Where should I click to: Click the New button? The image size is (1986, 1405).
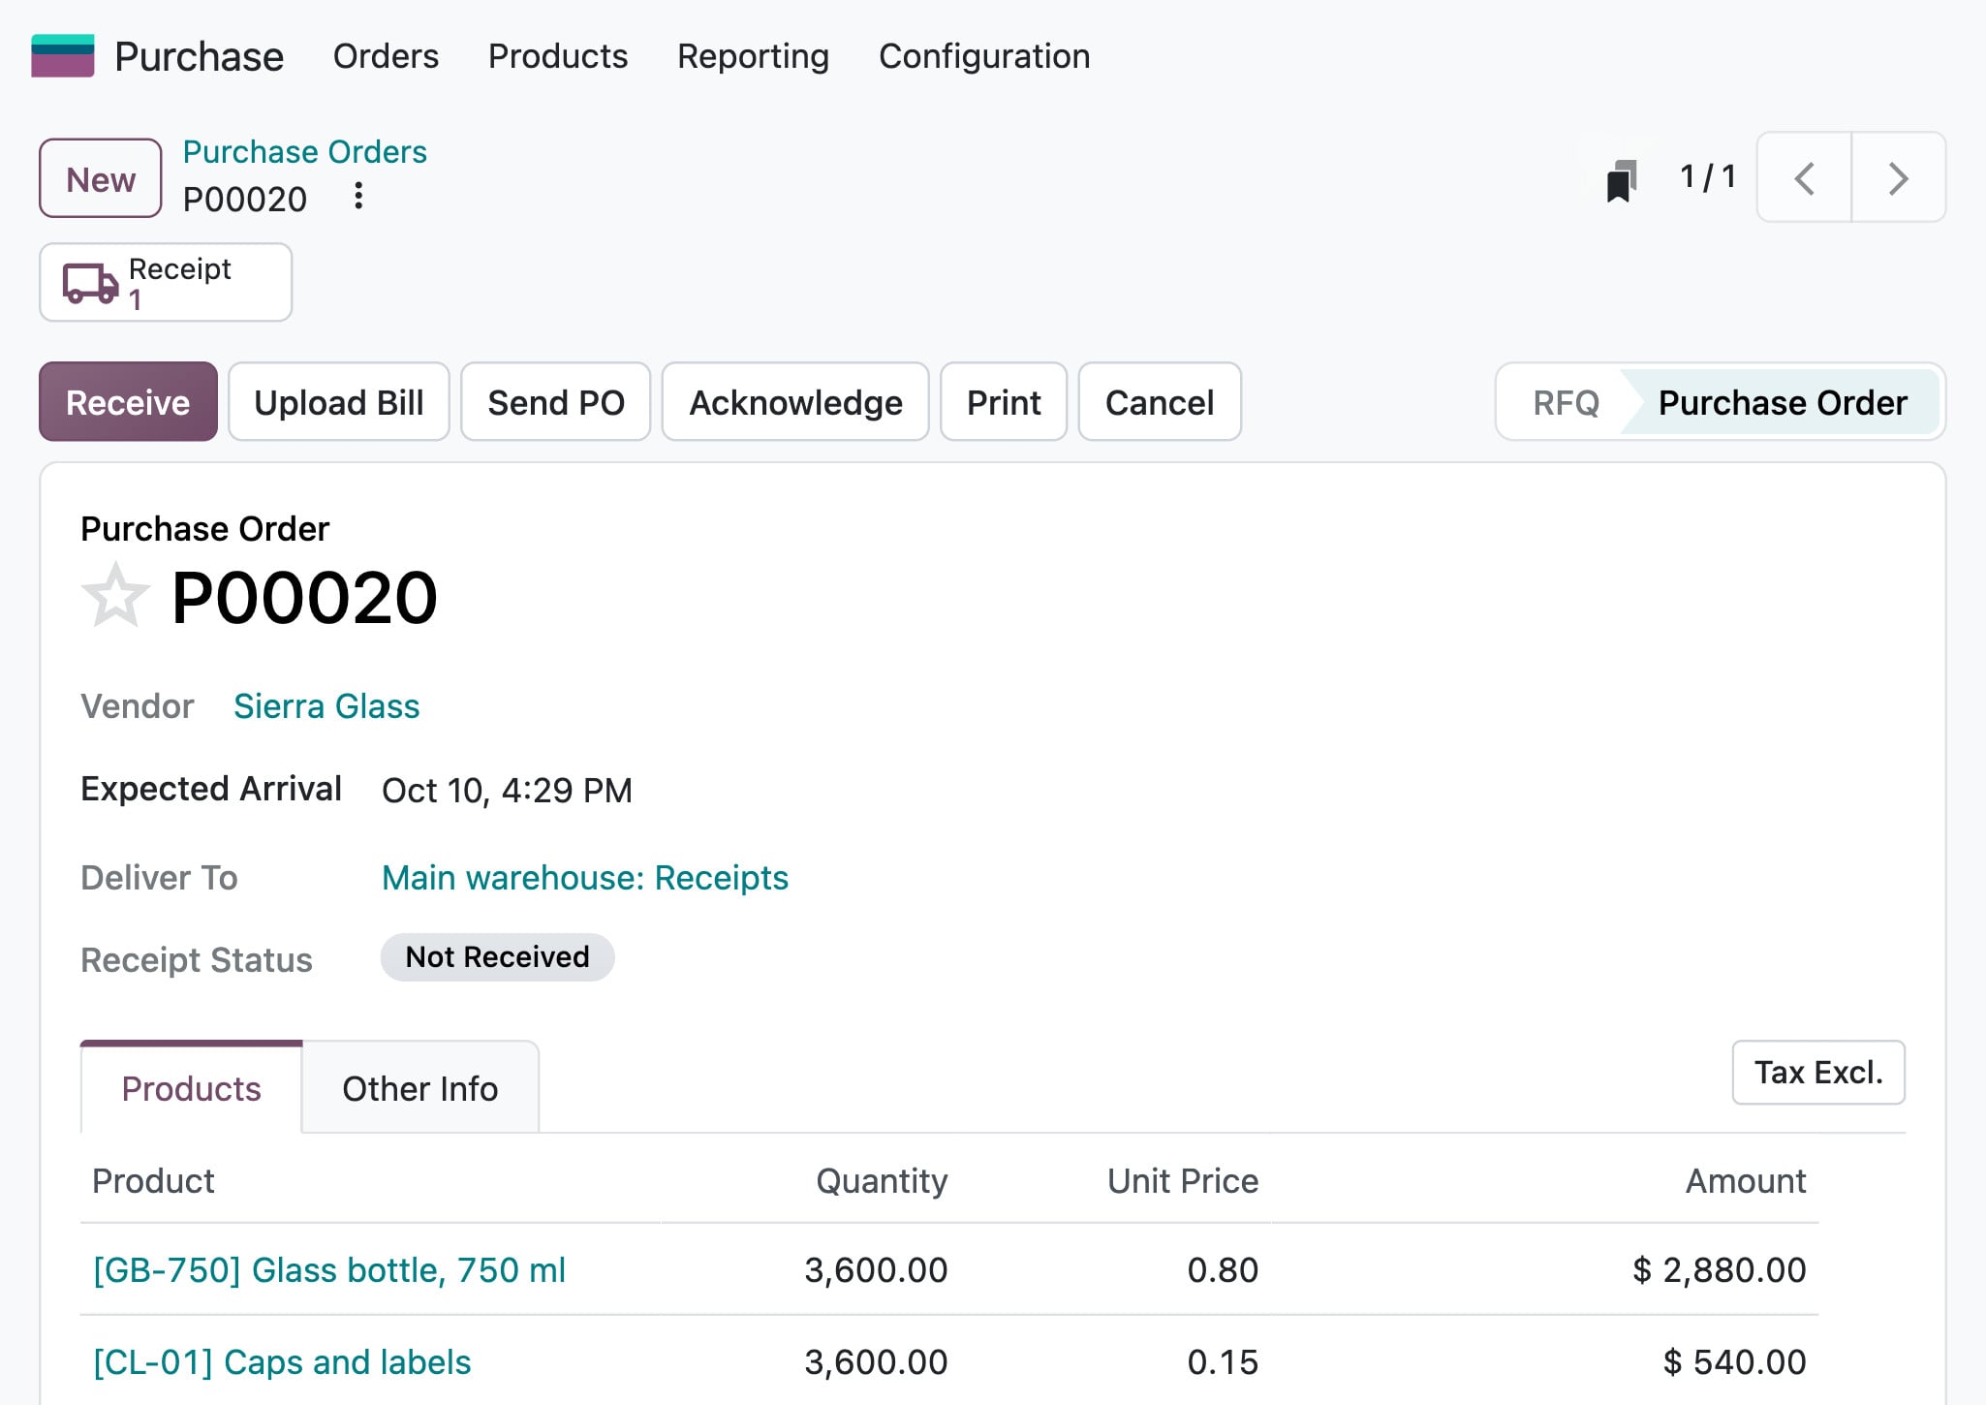click(x=101, y=178)
